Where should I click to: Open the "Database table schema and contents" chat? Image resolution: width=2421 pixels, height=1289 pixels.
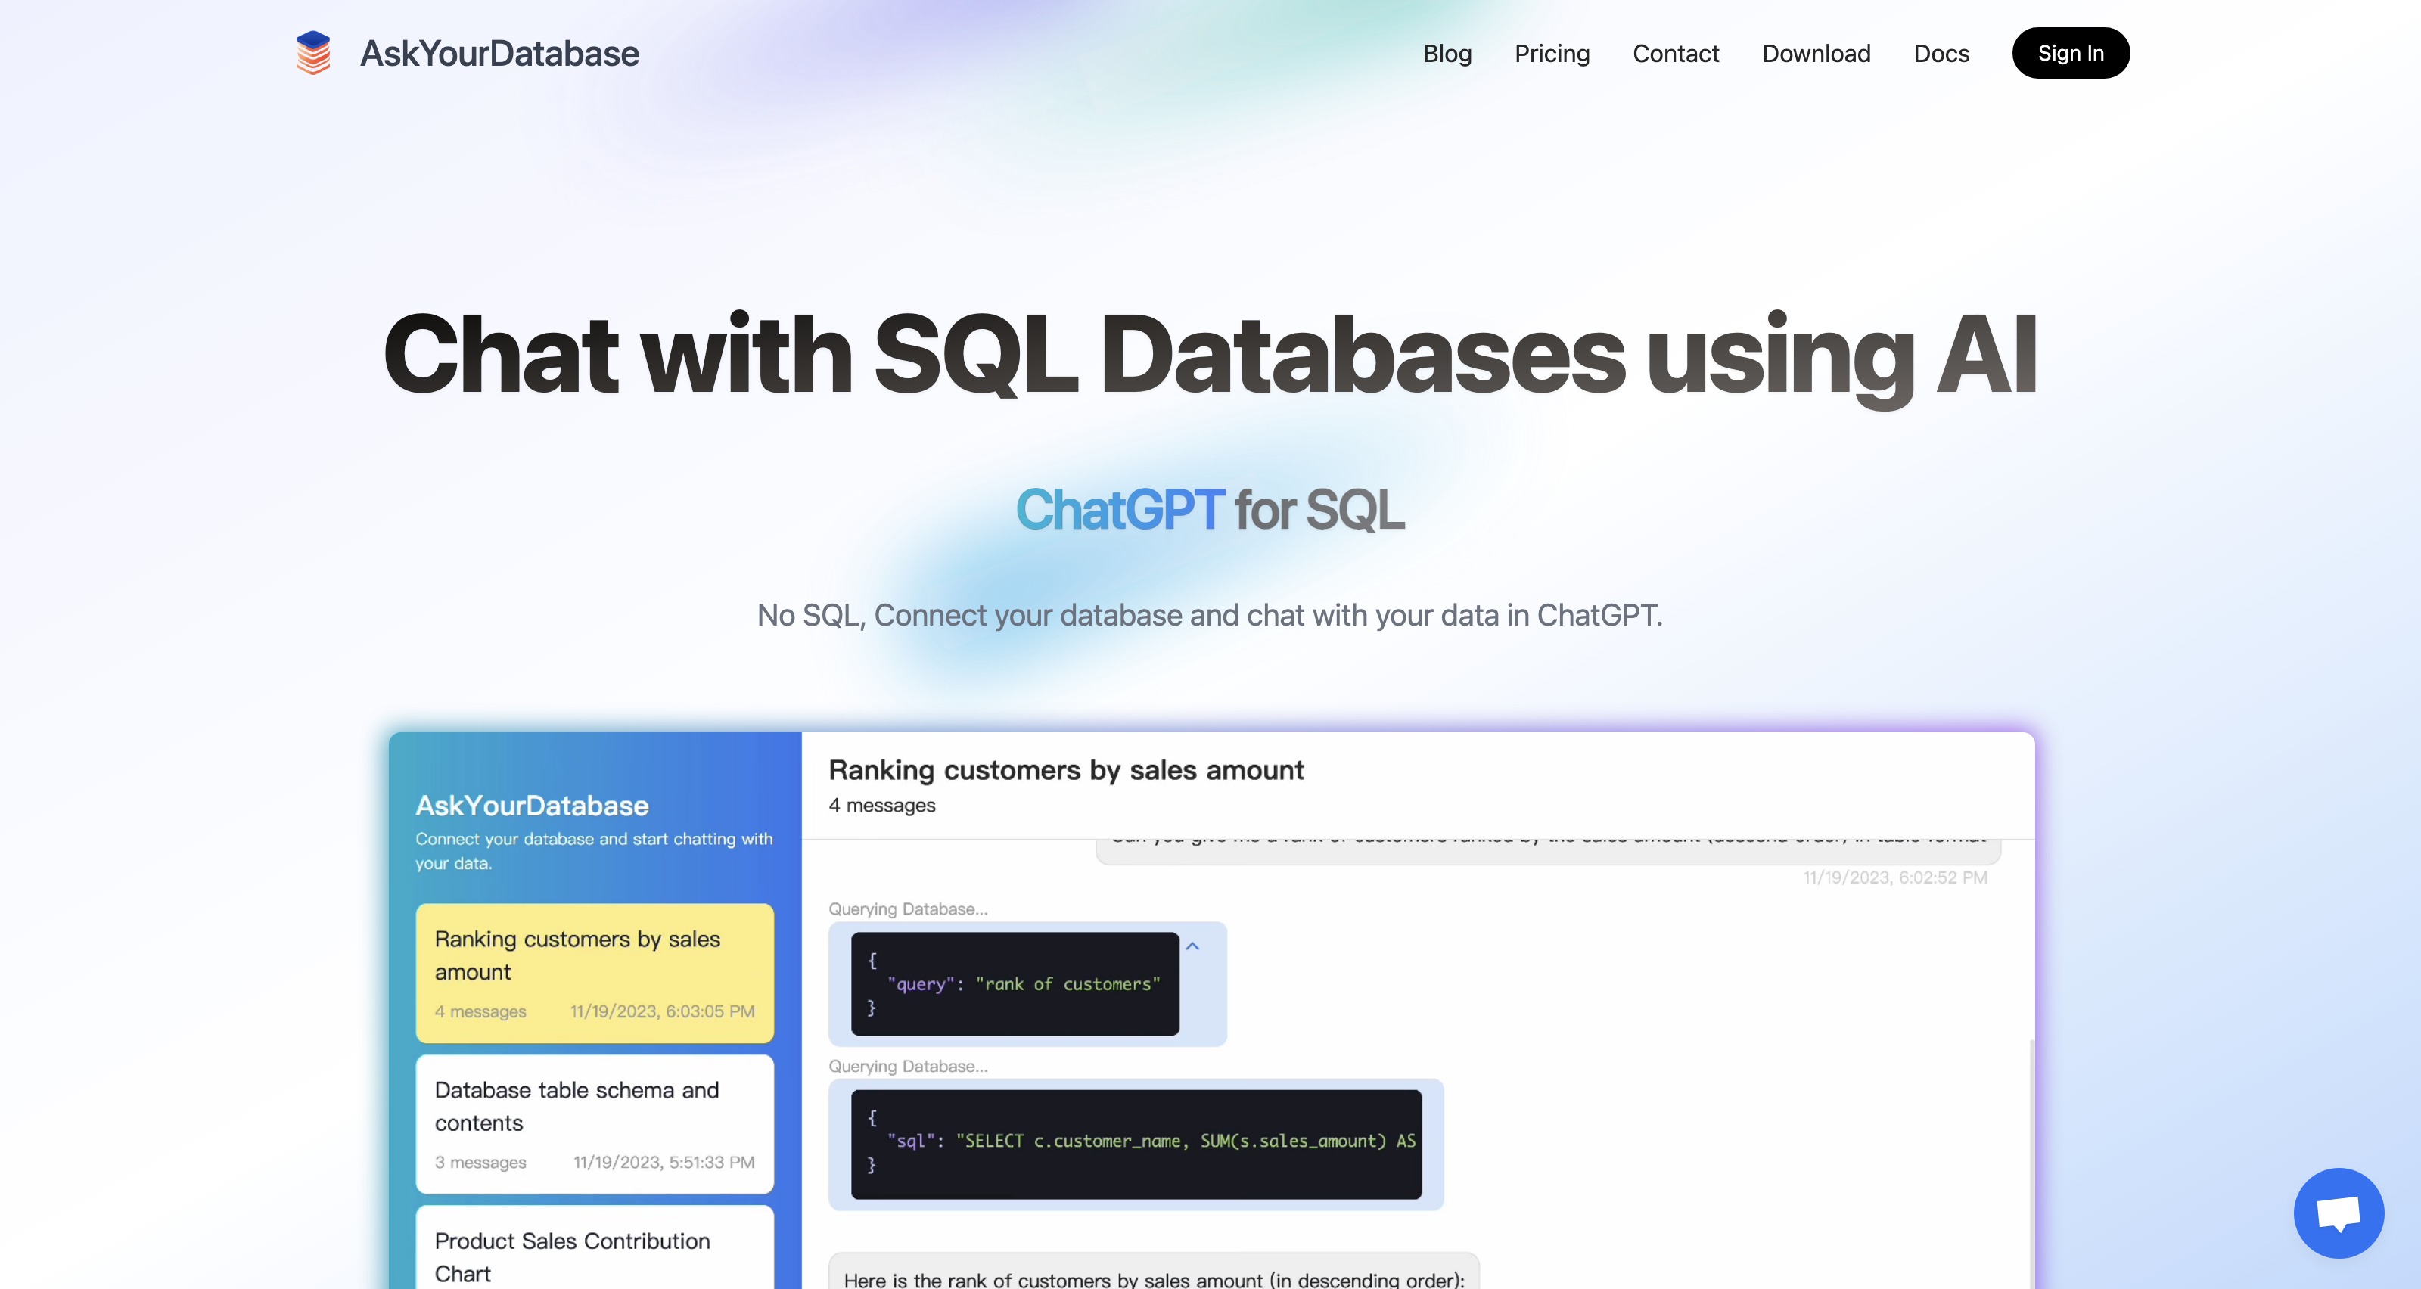595,1123
